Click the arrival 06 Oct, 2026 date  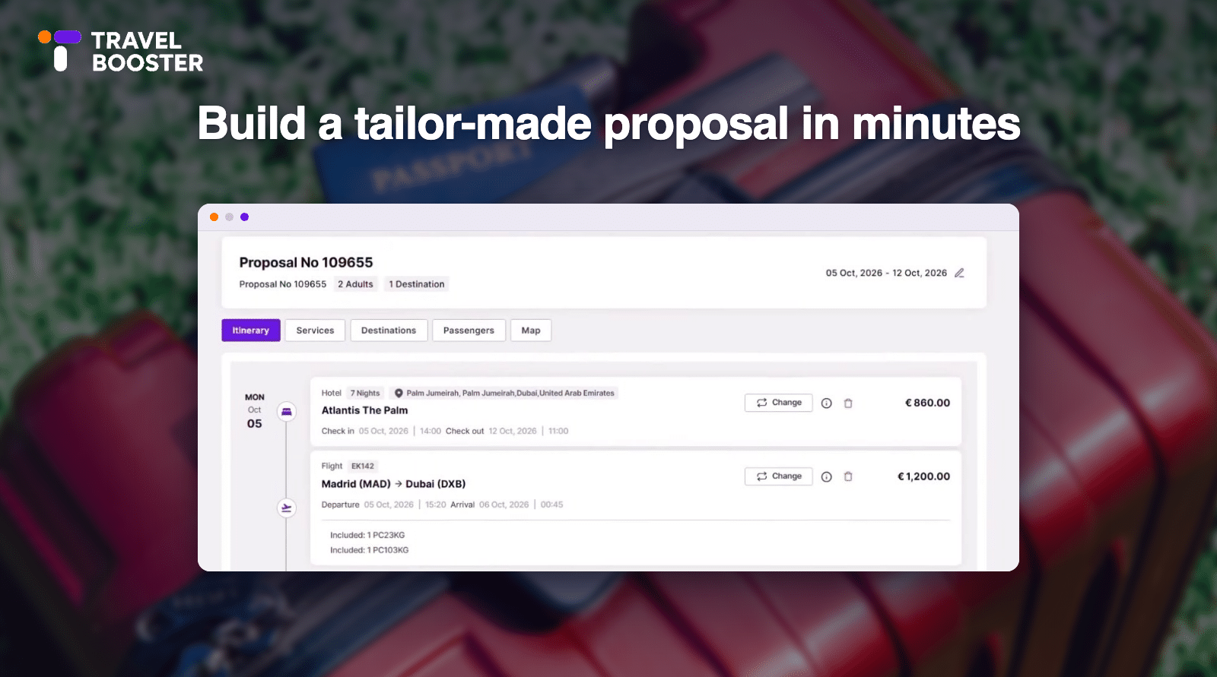[x=504, y=505]
